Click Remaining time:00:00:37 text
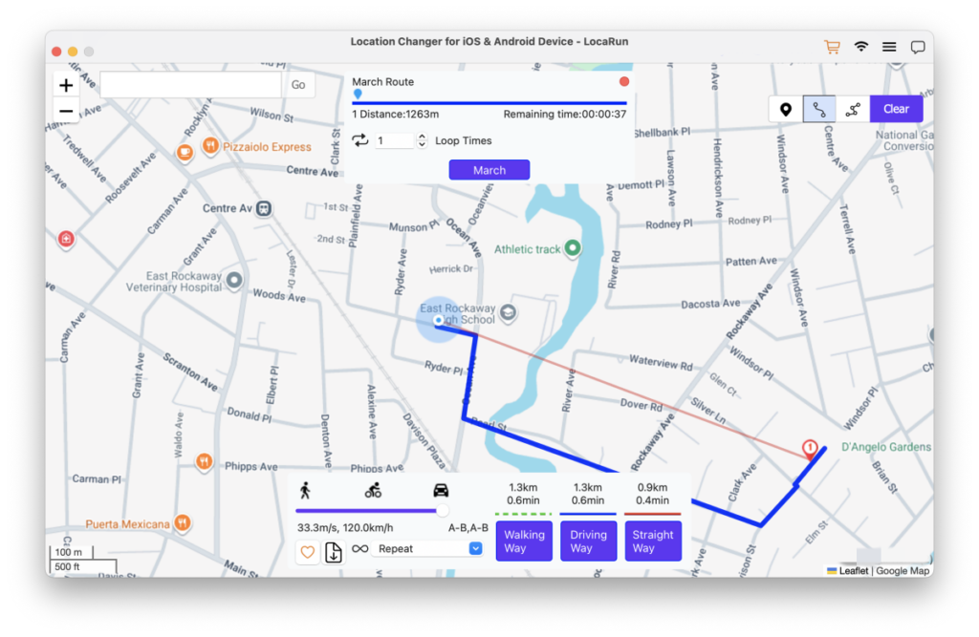This screenshot has height=637, width=979. [x=564, y=115]
